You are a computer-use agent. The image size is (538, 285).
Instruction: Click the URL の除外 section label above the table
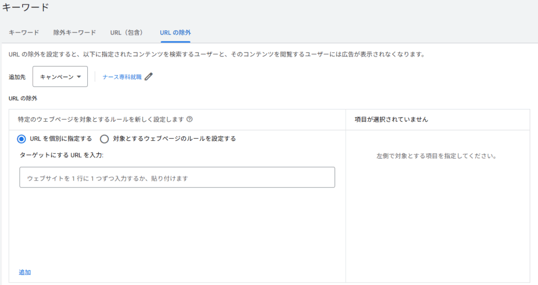(23, 99)
